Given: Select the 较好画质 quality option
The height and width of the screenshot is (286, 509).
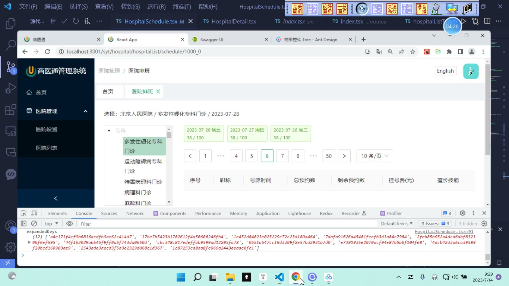Looking at the screenshot, I should tap(327, 9).
